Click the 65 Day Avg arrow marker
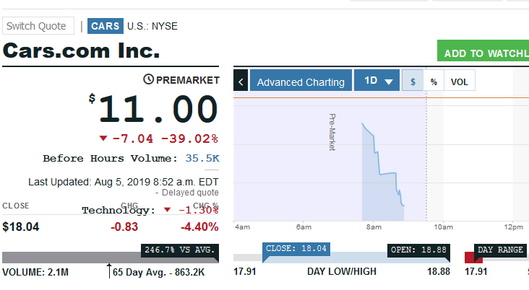The width and height of the screenshot is (529, 290). [109, 270]
